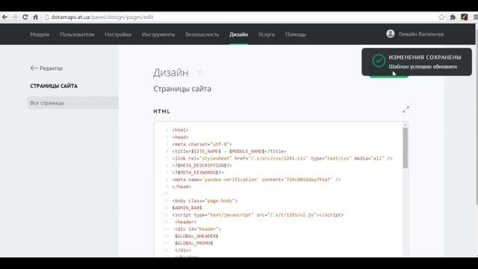This screenshot has height=269, width=478.
Task: Click the $ADMIN_BAR$ code line
Action: tap(187, 208)
